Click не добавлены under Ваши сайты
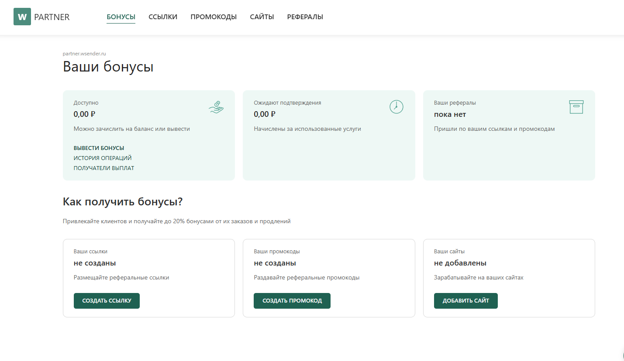The height and width of the screenshot is (361, 624). point(460,263)
